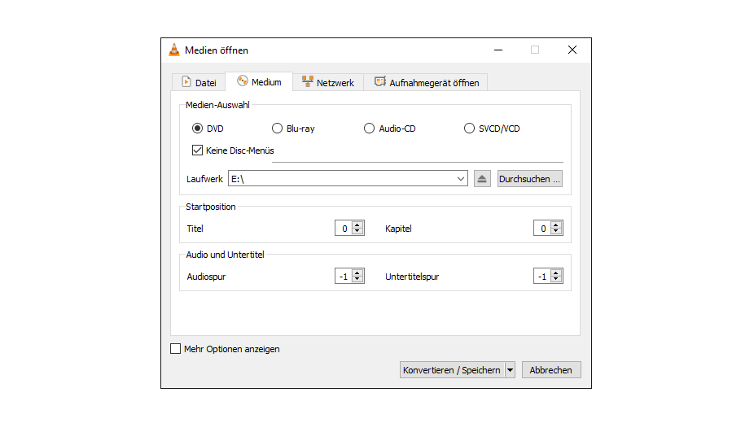Click the eject disc icon button
Image resolution: width=754 pixels, height=423 pixels.
[482, 179]
